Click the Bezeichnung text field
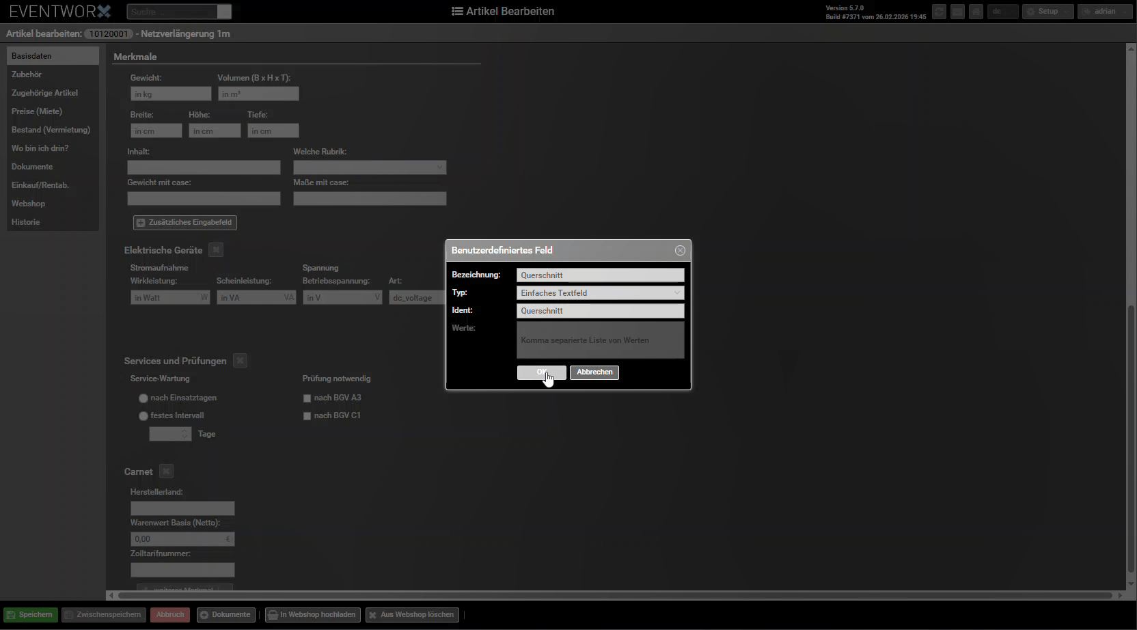Image resolution: width=1137 pixels, height=630 pixels. [600, 275]
